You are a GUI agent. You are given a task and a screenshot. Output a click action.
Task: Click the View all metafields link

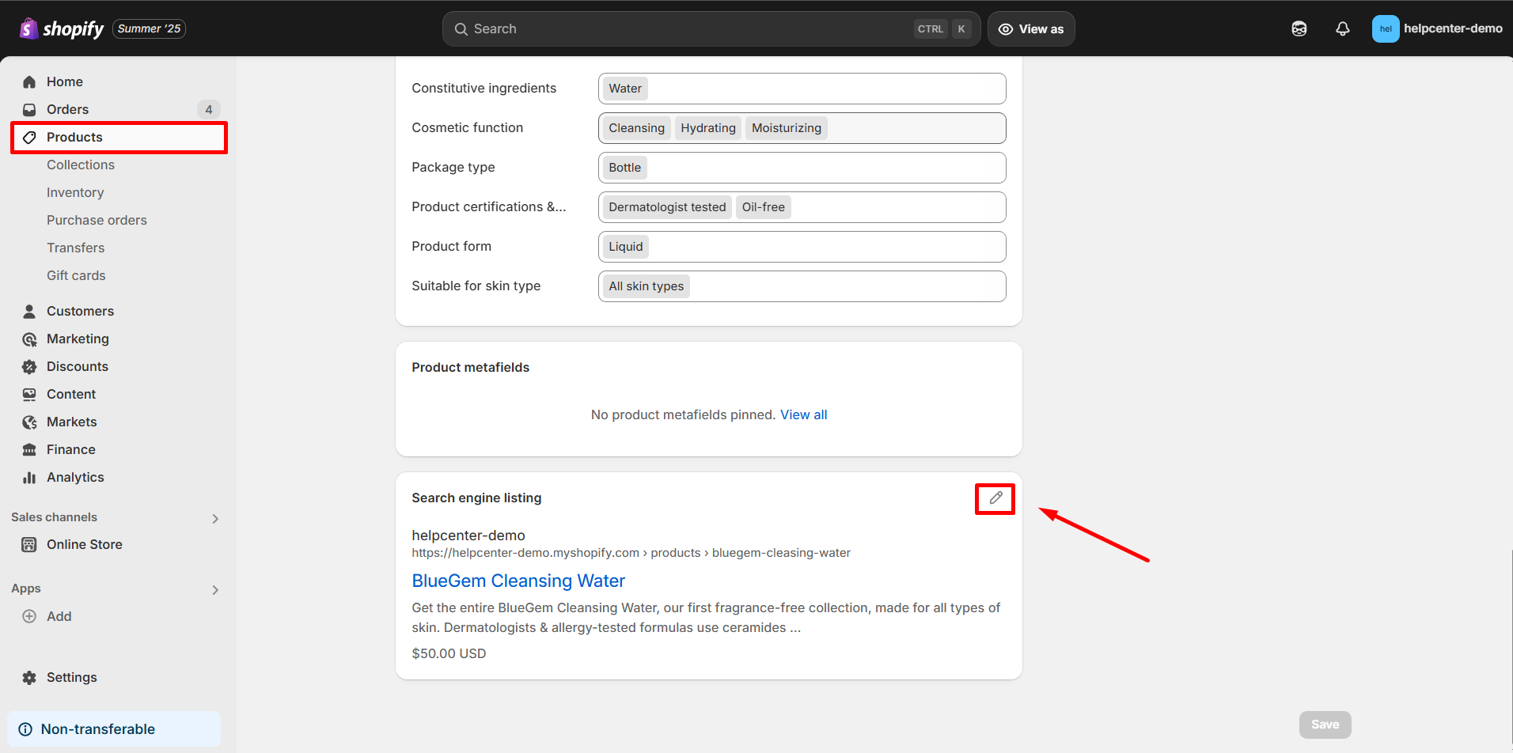(803, 414)
